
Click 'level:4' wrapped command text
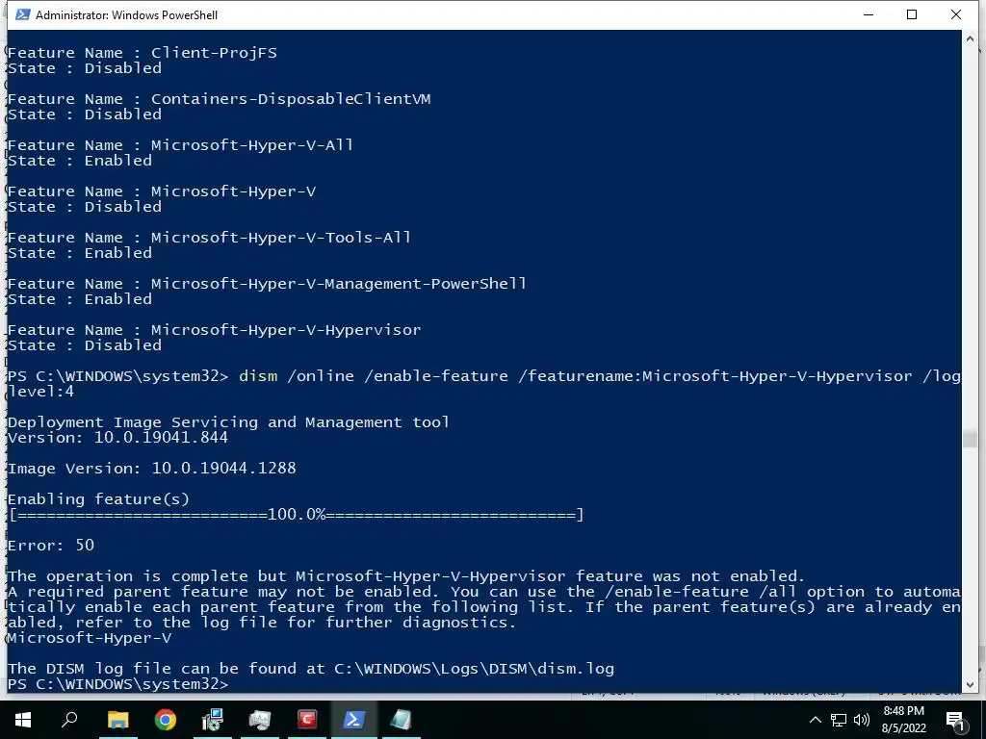click(x=40, y=392)
